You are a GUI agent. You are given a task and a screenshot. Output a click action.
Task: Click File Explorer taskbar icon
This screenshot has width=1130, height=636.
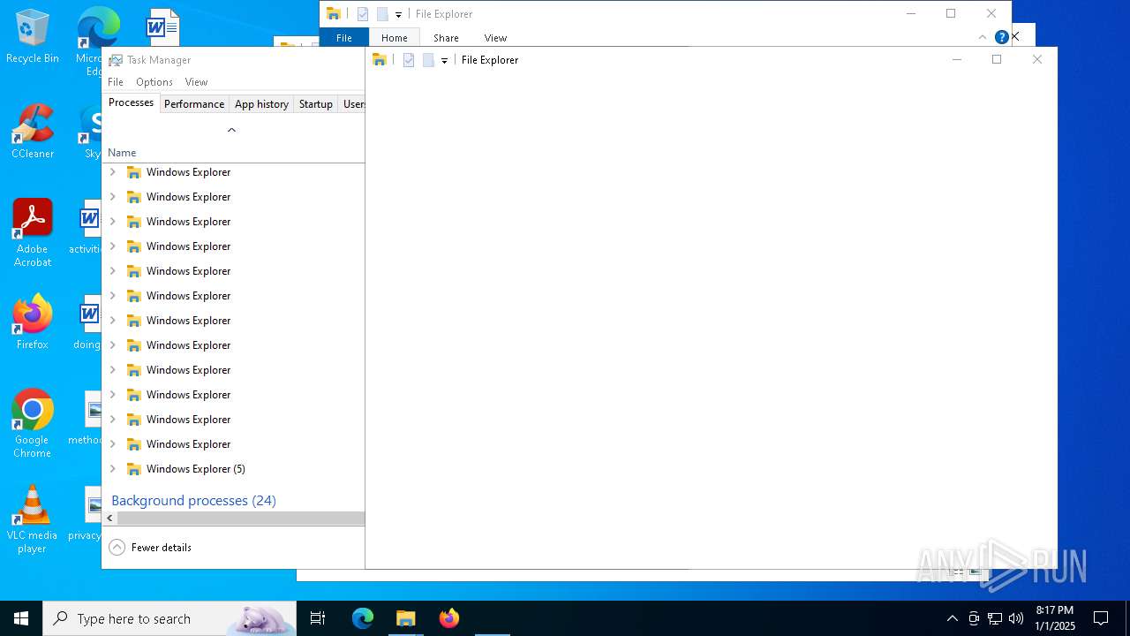click(x=405, y=618)
